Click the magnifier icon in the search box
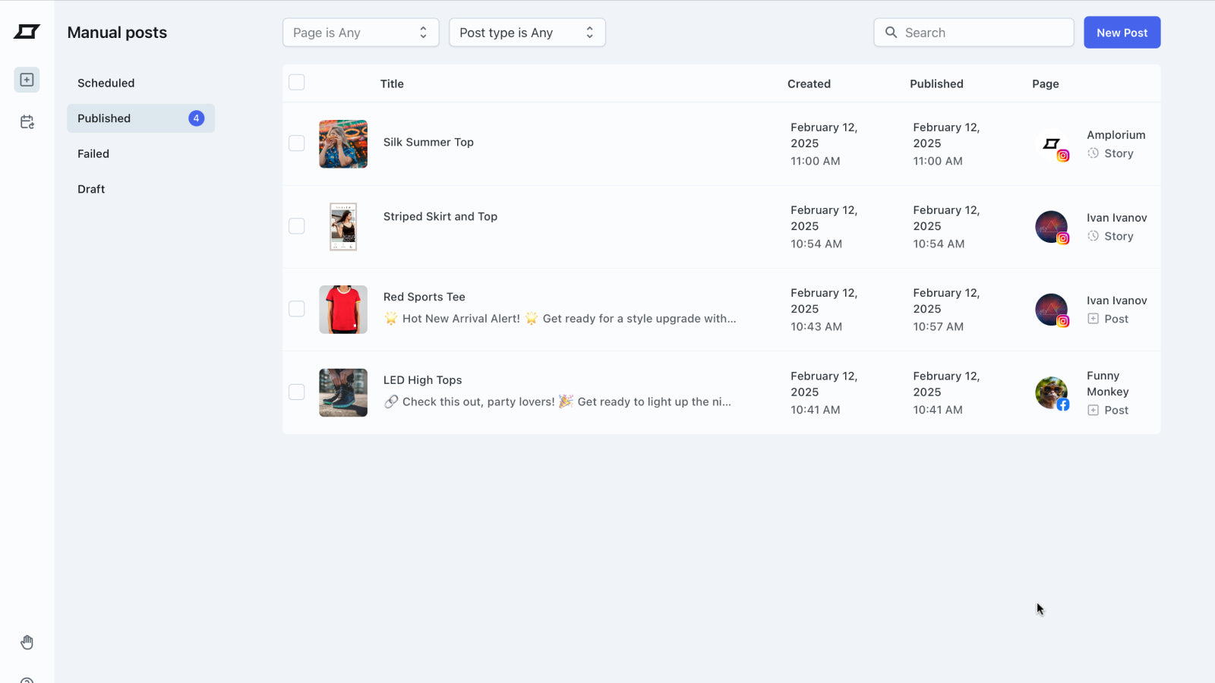Image resolution: width=1215 pixels, height=683 pixels. 892,33
